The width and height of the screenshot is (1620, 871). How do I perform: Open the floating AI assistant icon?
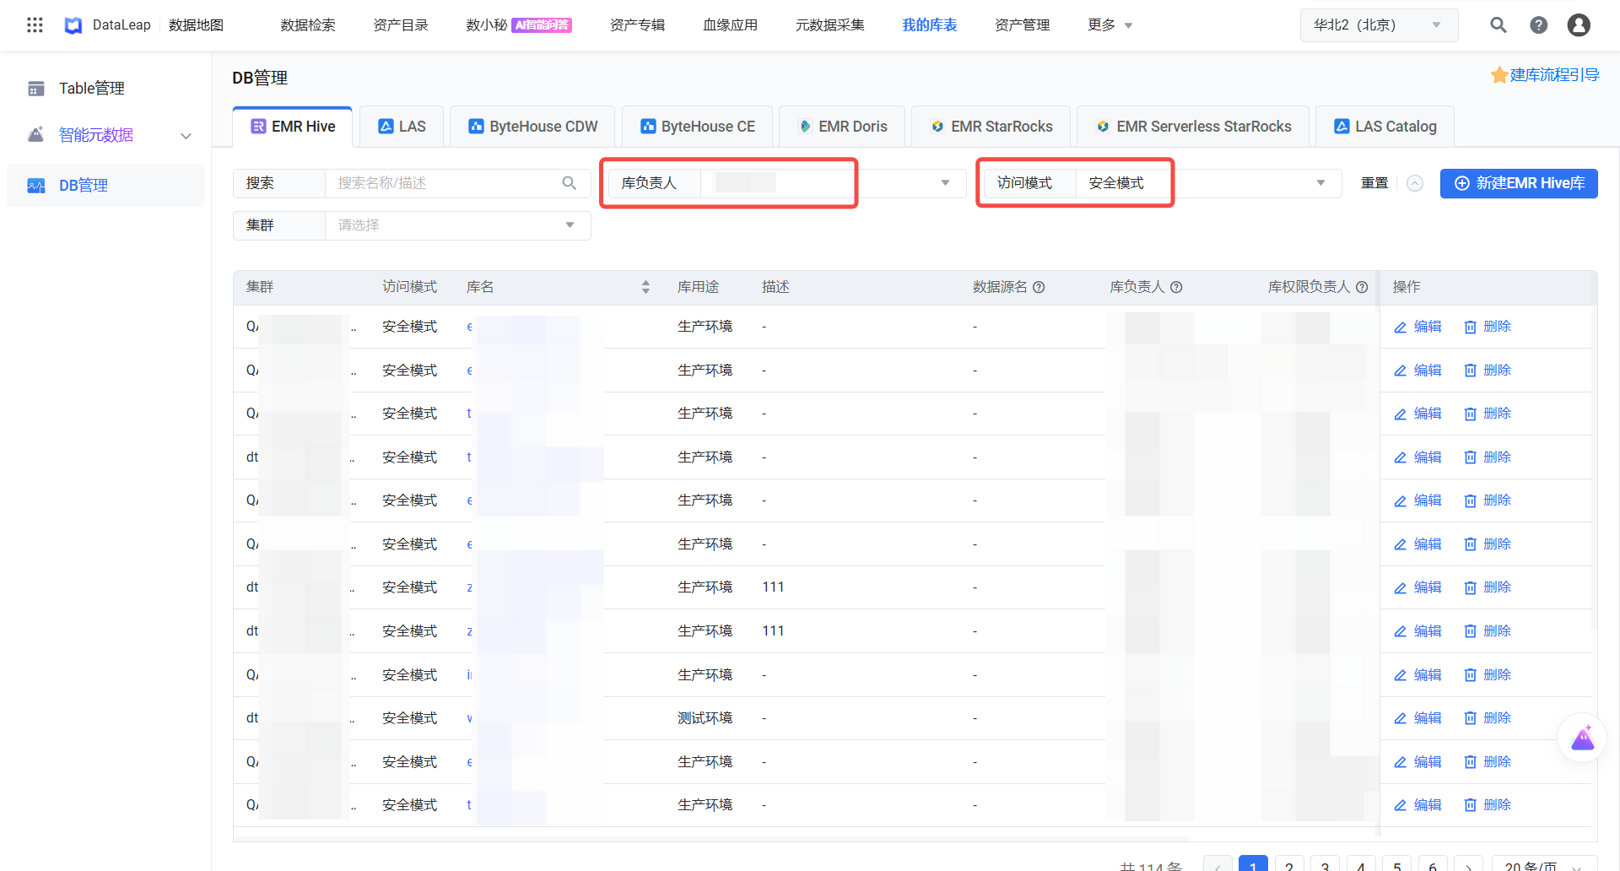[1583, 738]
